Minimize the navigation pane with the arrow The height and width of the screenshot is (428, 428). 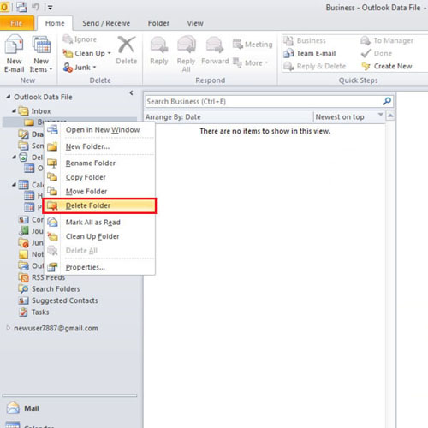coord(131,92)
